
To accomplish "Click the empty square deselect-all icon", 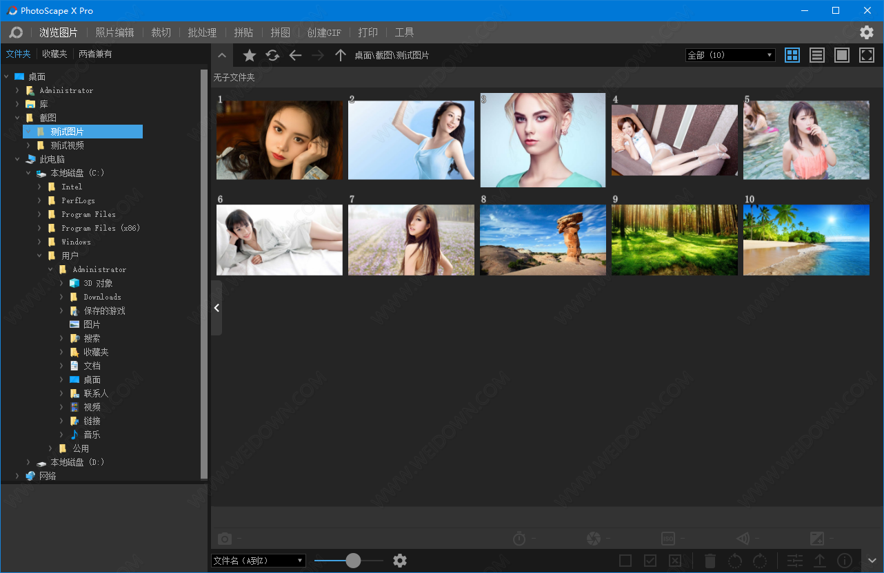I will [625, 561].
